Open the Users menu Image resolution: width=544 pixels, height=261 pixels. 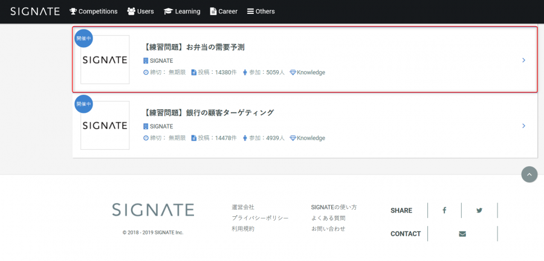(x=140, y=11)
